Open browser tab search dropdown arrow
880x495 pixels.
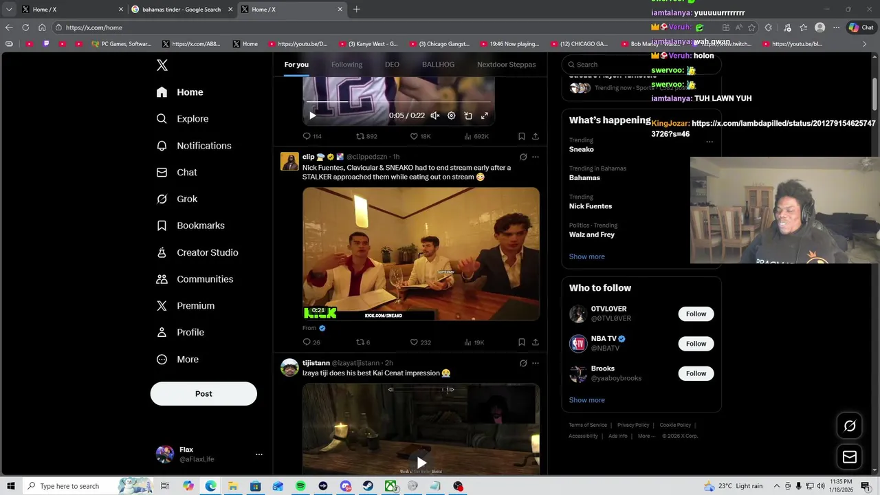click(x=9, y=10)
